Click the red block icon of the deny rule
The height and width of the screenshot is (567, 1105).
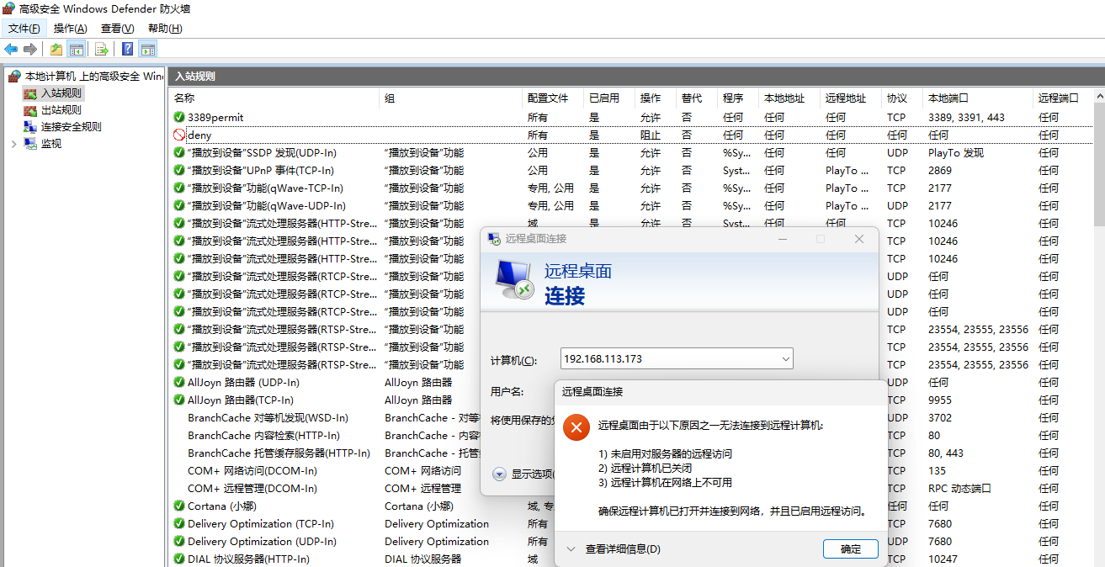(179, 135)
